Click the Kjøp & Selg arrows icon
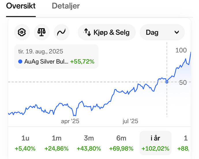199x159 pixels. point(87,32)
